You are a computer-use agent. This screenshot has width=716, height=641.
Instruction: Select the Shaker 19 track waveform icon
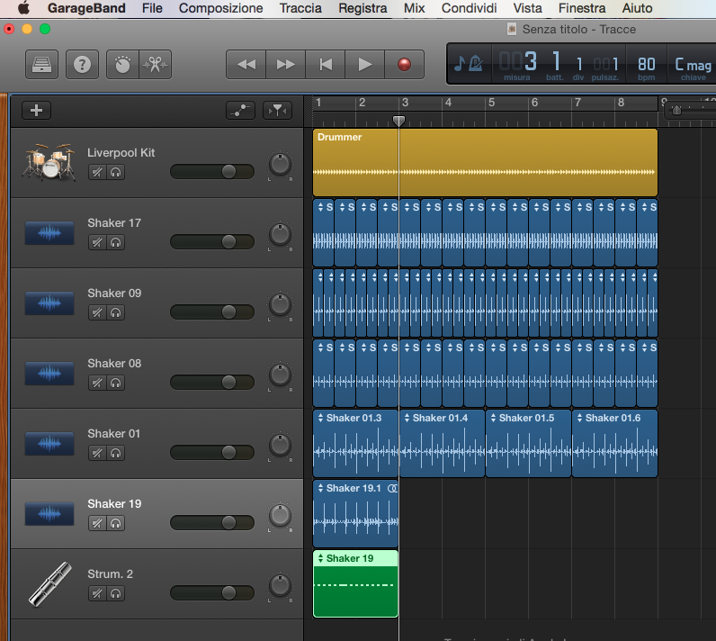coord(49,513)
